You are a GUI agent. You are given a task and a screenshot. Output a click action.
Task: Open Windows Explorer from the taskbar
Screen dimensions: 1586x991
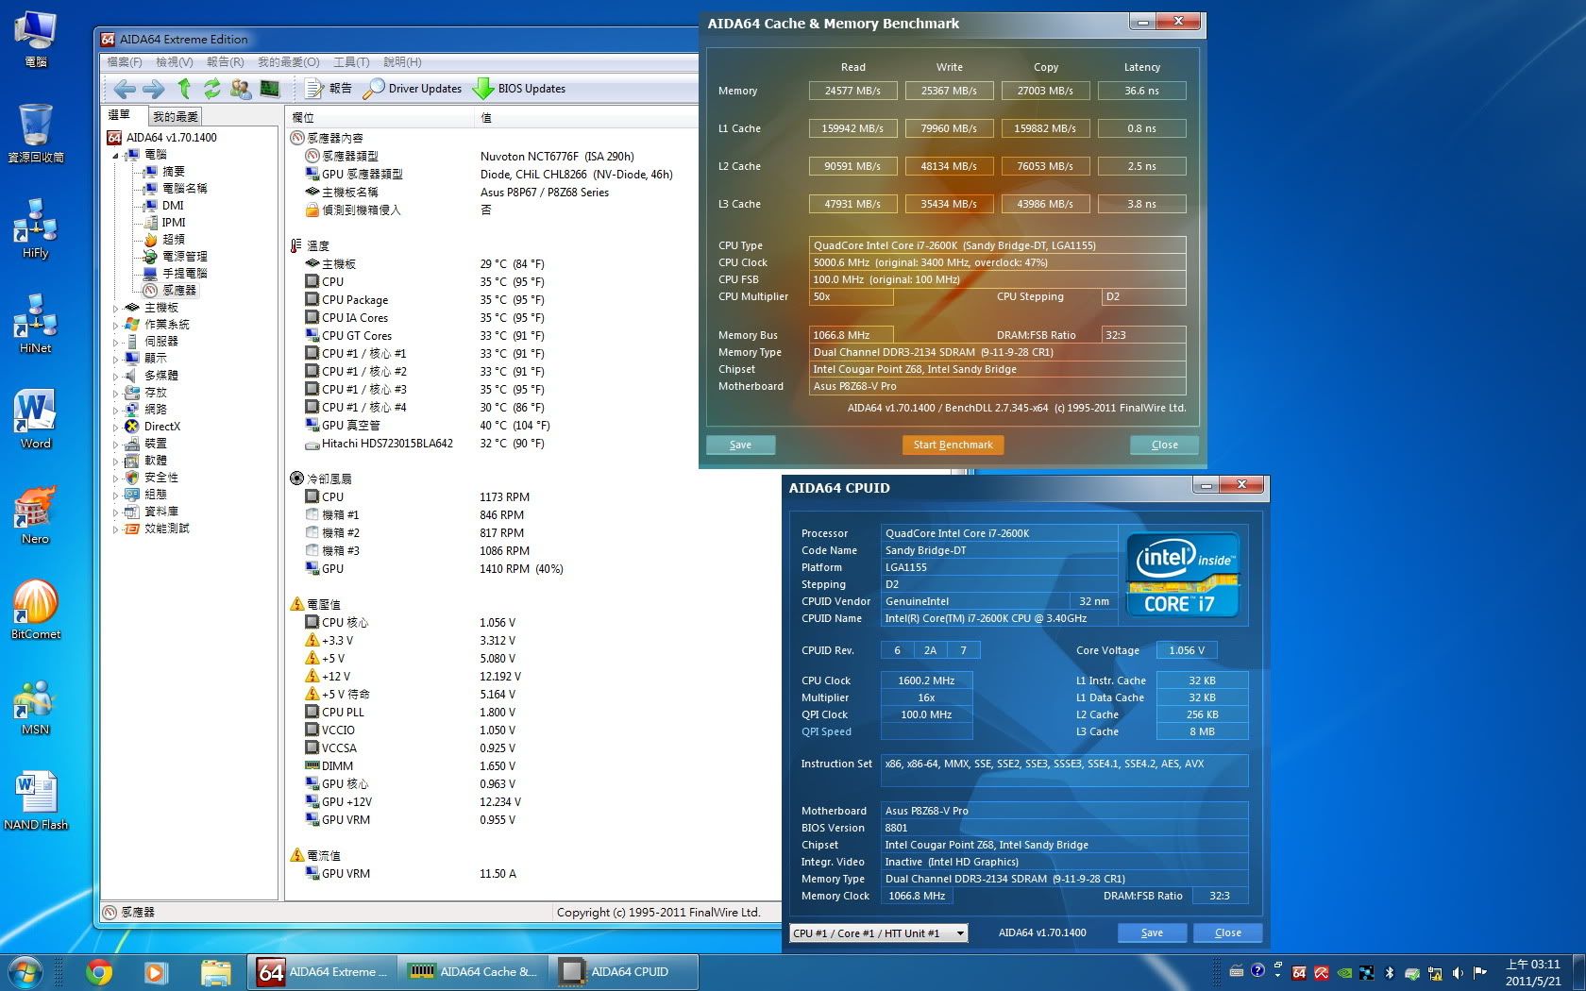[215, 971]
